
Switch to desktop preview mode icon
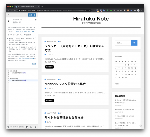pyautogui.click(x=27, y=127)
